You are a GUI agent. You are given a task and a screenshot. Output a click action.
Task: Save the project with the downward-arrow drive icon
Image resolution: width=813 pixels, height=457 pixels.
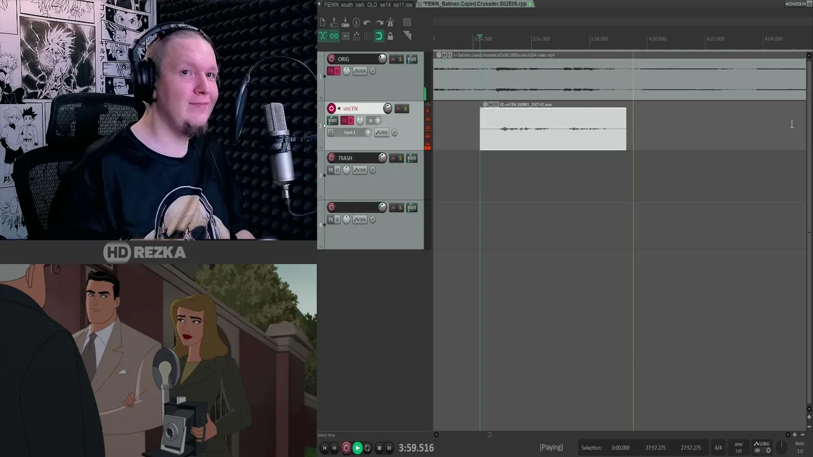coord(345,22)
